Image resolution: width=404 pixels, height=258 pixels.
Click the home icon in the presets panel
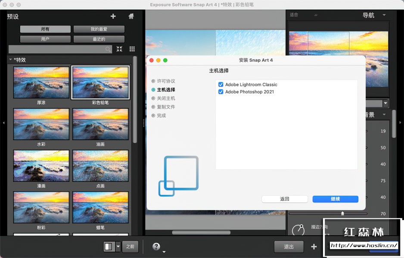[131, 16]
